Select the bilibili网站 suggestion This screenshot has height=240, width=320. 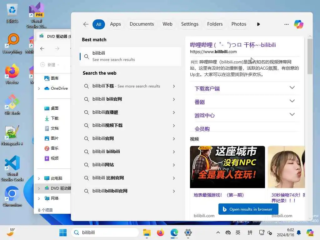(130, 165)
